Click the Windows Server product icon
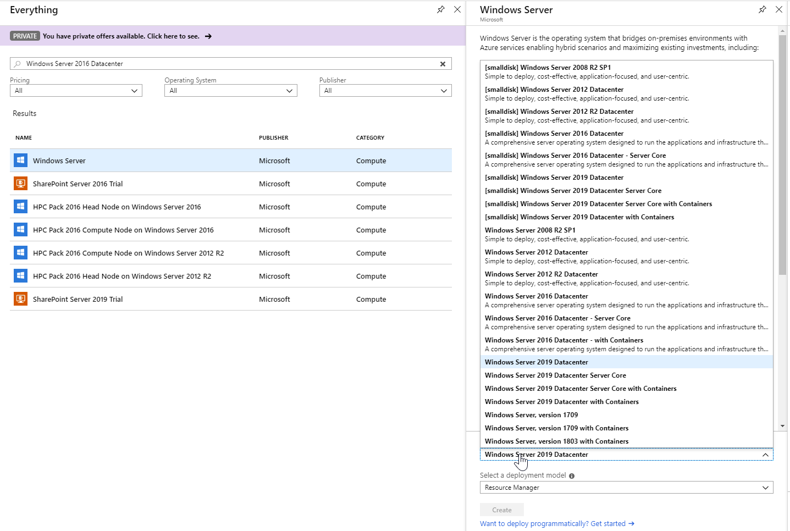The image size is (790, 531). [x=20, y=160]
